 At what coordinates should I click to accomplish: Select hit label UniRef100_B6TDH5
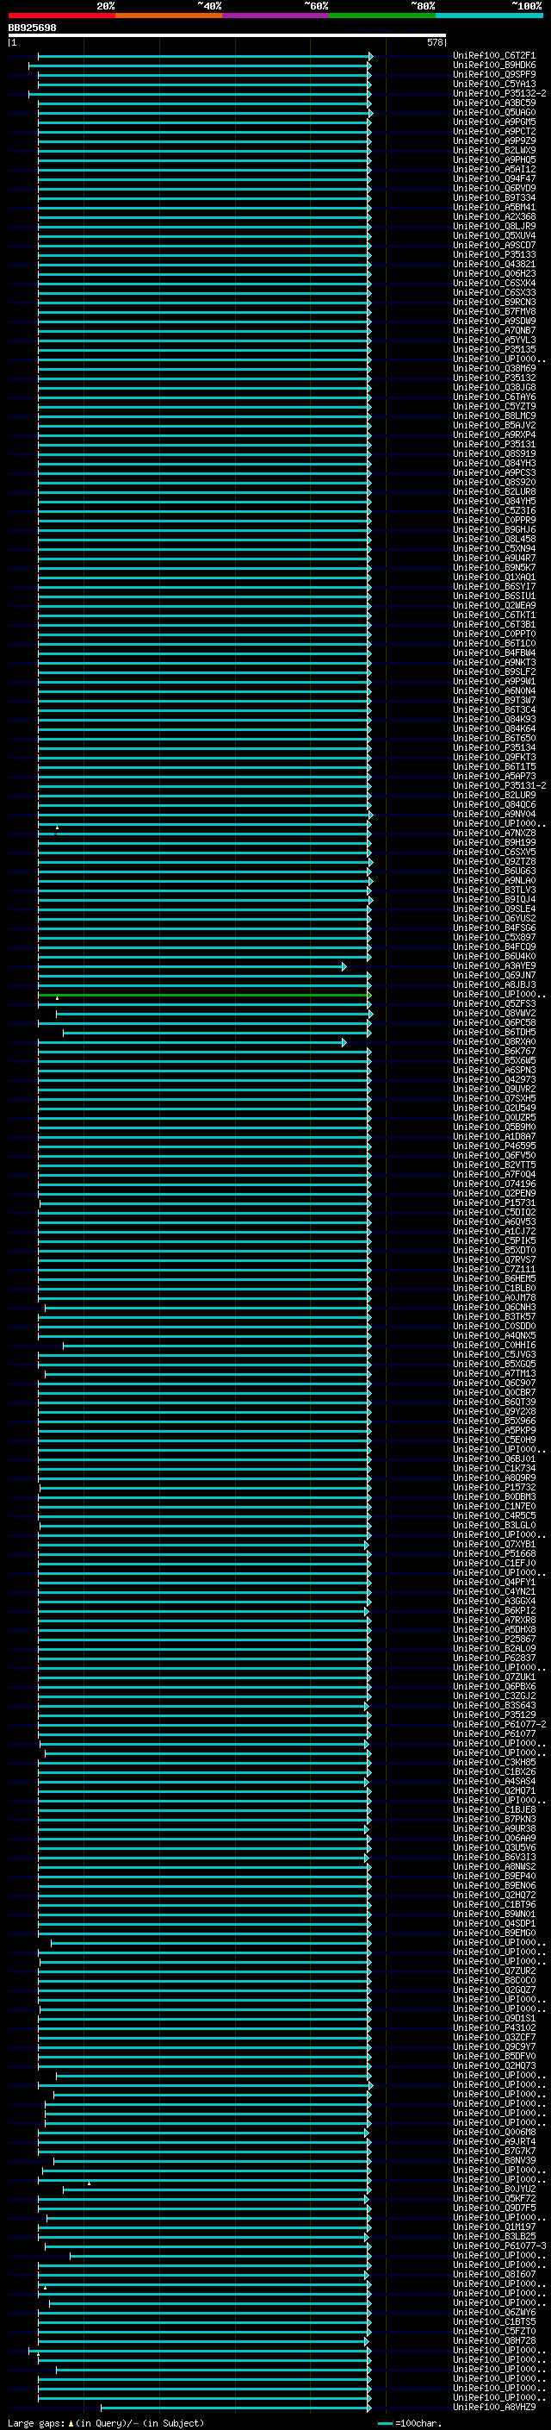point(494,1032)
